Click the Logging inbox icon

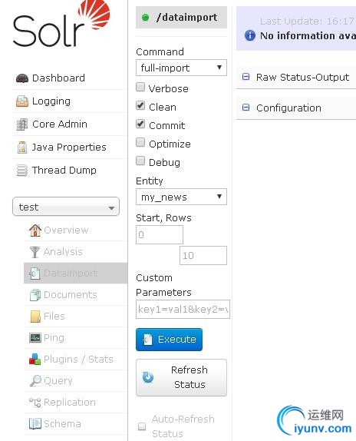[22, 101]
